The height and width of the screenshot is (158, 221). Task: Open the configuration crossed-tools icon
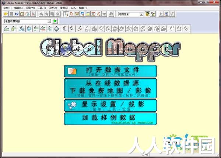[x=33, y=14]
